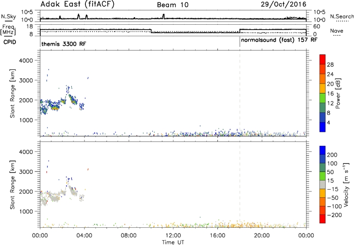Click the "20:00" time tick label
Viewport: 354px width, 245px height.
click(262, 236)
